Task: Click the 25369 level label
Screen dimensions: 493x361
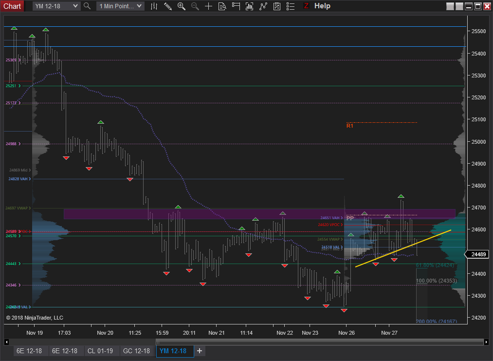Action: point(13,60)
